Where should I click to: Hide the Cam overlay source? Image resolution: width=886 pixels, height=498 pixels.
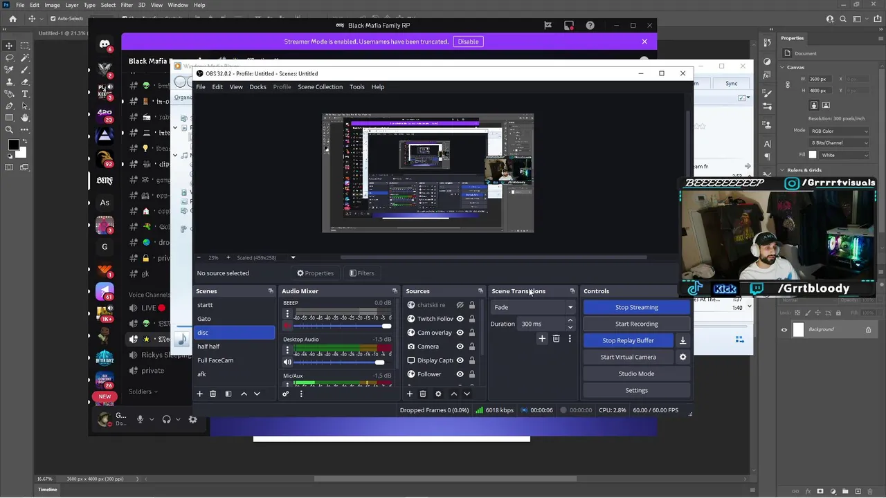460,333
